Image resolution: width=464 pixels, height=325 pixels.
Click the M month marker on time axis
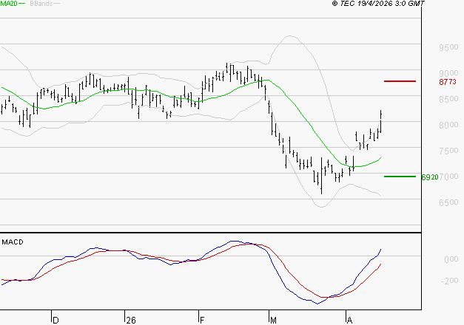[273, 320]
